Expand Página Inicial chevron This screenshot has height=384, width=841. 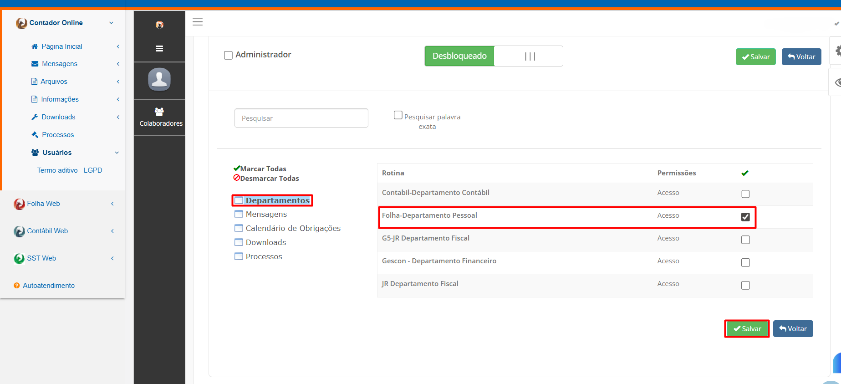[x=118, y=46]
